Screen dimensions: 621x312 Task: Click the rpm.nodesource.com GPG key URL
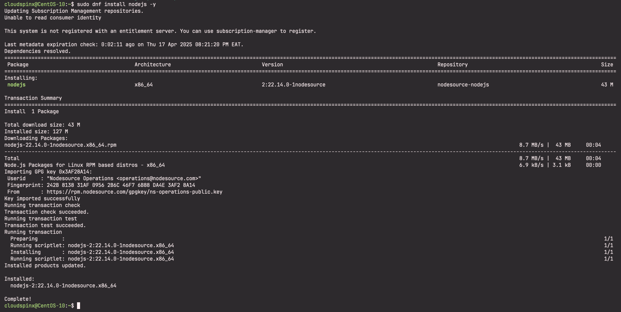coord(134,192)
